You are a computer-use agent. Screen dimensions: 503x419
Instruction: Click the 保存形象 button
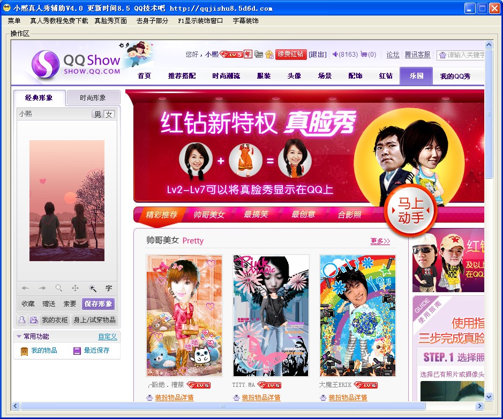[x=98, y=303]
